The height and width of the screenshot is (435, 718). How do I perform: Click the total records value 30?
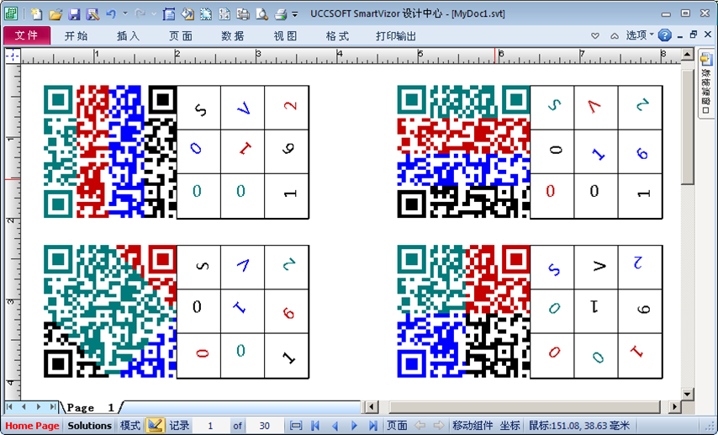click(x=265, y=426)
